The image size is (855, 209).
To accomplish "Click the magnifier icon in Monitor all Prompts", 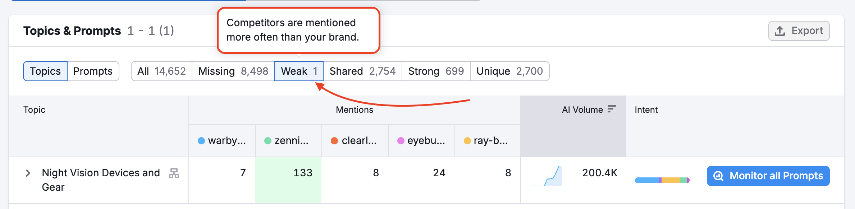I will pos(718,176).
